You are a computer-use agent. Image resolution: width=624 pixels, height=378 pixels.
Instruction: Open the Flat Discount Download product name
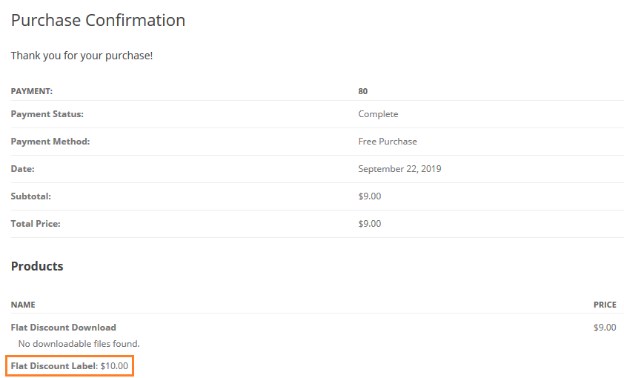(63, 327)
